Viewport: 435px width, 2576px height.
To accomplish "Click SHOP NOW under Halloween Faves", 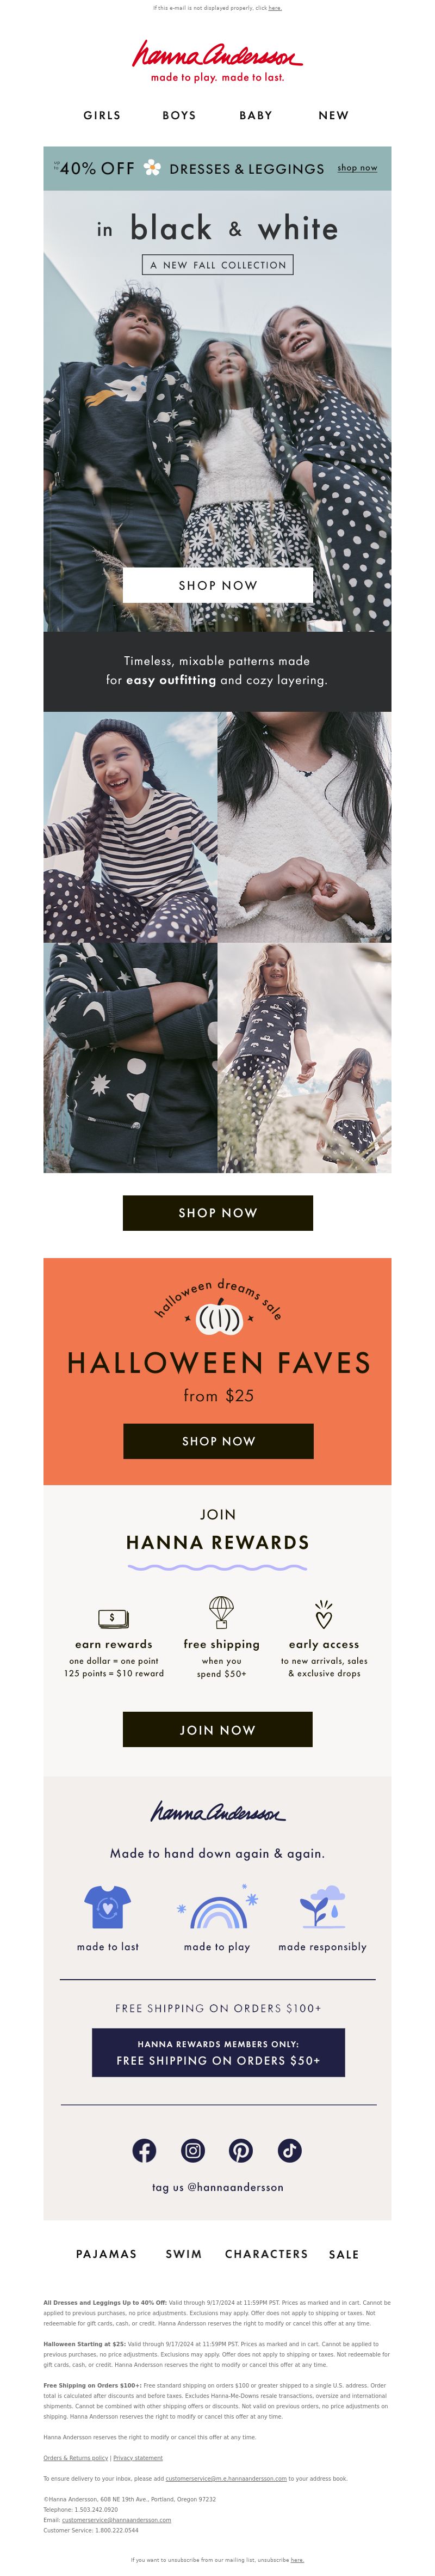I will (219, 1441).
